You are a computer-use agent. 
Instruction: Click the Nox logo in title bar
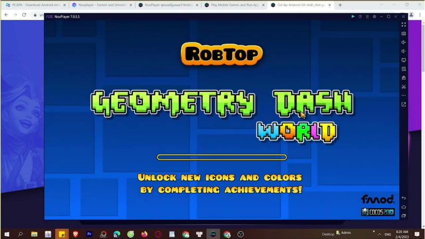click(x=49, y=16)
